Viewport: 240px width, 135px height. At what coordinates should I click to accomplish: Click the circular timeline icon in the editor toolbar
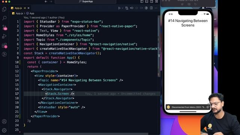tap(146, 8)
